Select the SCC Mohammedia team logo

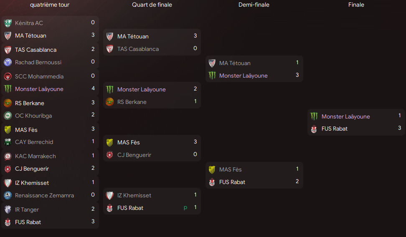[8, 76]
